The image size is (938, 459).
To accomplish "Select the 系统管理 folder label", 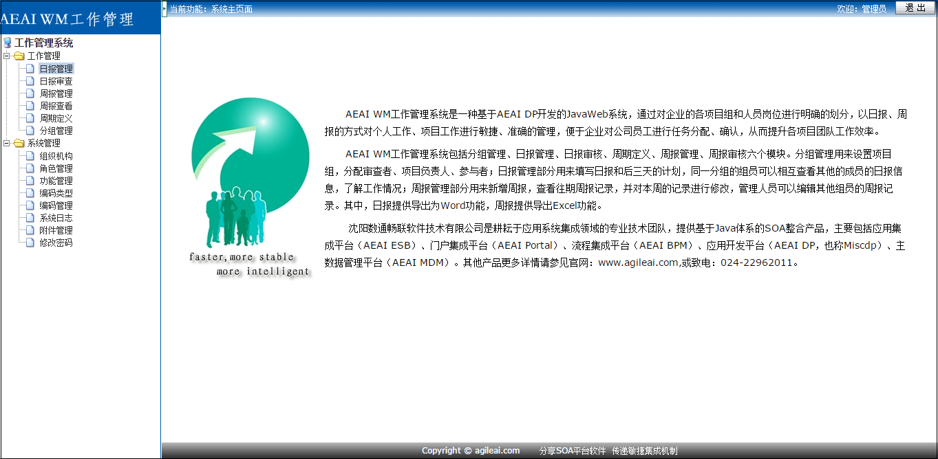I will click(43, 144).
